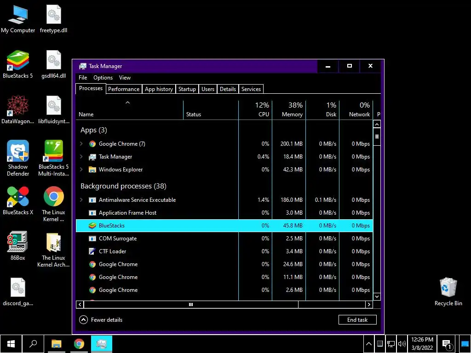Collapse view with Fewer details
471x353 pixels.
pyautogui.click(x=101, y=320)
